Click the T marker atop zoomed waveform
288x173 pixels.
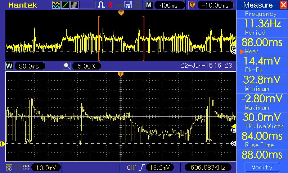pyautogui.click(x=121, y=74)
